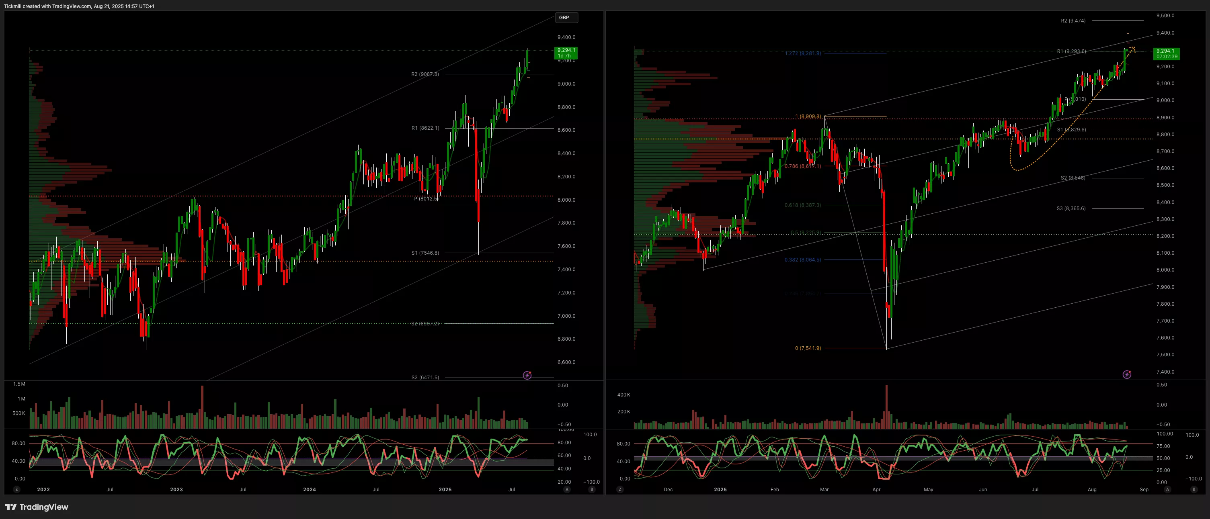
Task: Click the A auto-scale icon on left chart
Action: [567, 489]
